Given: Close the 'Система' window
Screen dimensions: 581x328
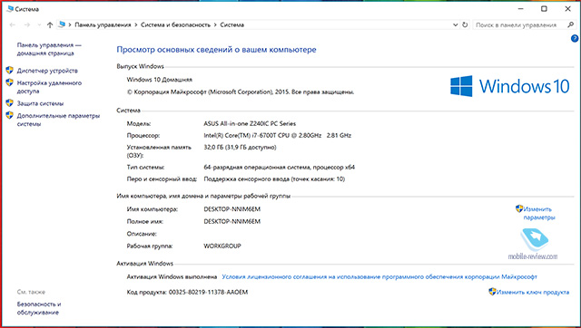Looking at the screenshot, I should [567, 9].
